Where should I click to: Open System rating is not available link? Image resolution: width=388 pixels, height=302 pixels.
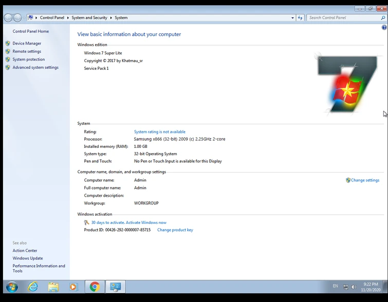point(160,132)
